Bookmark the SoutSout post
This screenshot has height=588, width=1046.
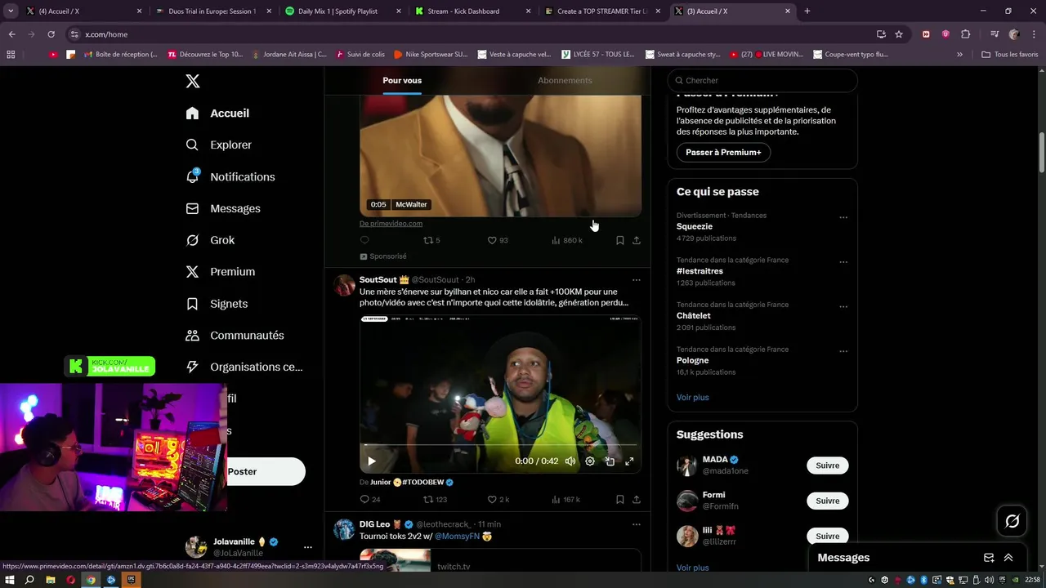[x=619, y=499]
